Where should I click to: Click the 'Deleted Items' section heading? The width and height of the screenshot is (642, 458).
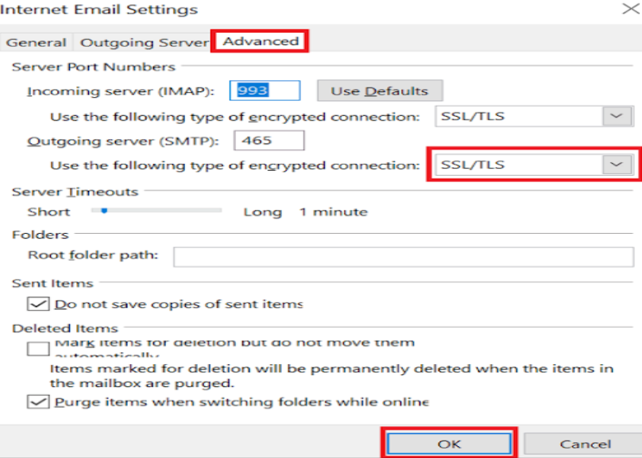coord(64,328)
